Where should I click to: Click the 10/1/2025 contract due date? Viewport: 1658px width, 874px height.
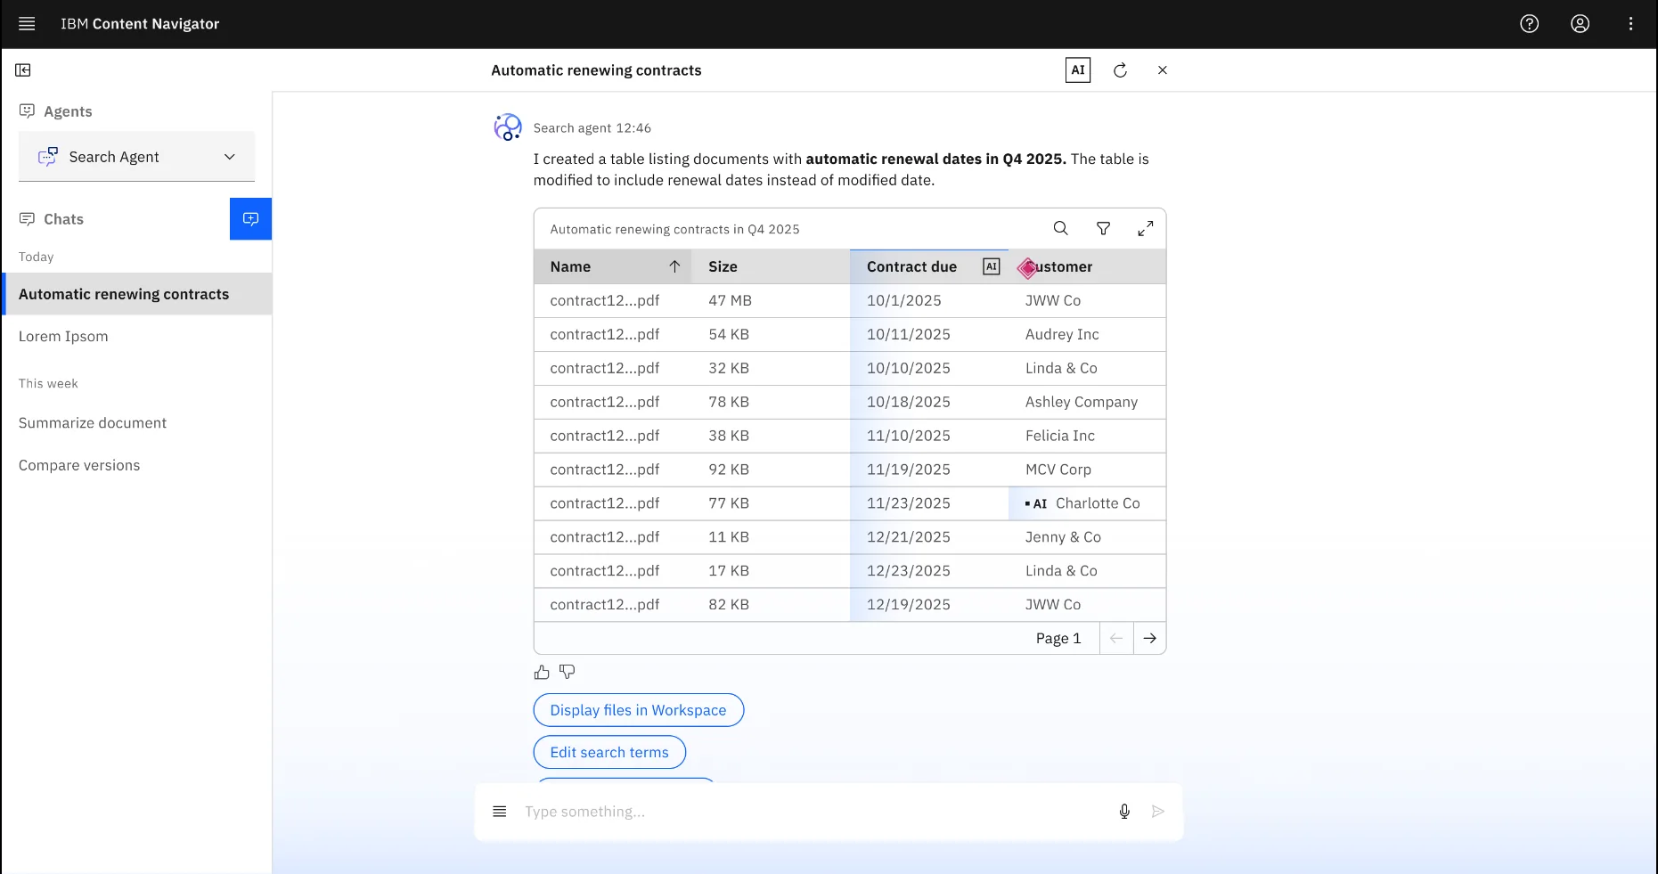click(903, 300)
